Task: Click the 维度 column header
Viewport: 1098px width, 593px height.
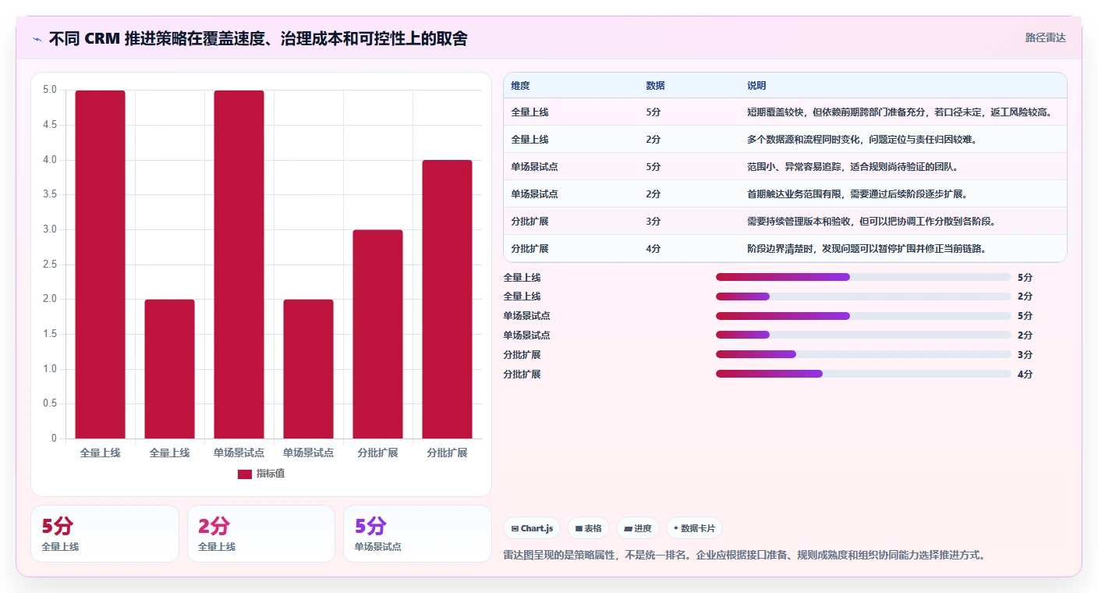Action: tap(520, 86)
